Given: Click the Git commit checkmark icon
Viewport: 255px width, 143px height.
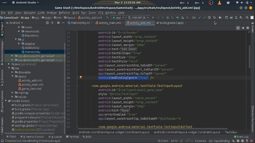Looking at the screenshot, I should point(204,17).
